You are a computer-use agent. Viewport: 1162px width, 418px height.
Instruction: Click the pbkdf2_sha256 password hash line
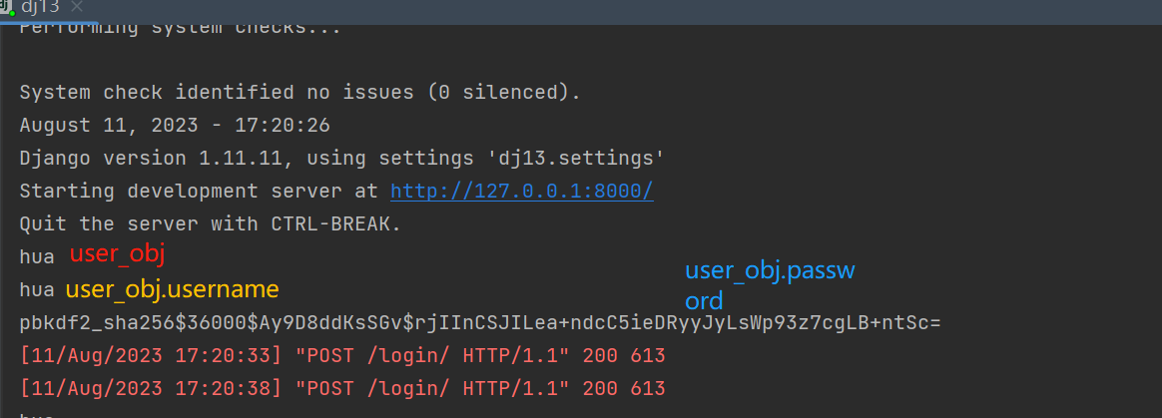point(479,323)
